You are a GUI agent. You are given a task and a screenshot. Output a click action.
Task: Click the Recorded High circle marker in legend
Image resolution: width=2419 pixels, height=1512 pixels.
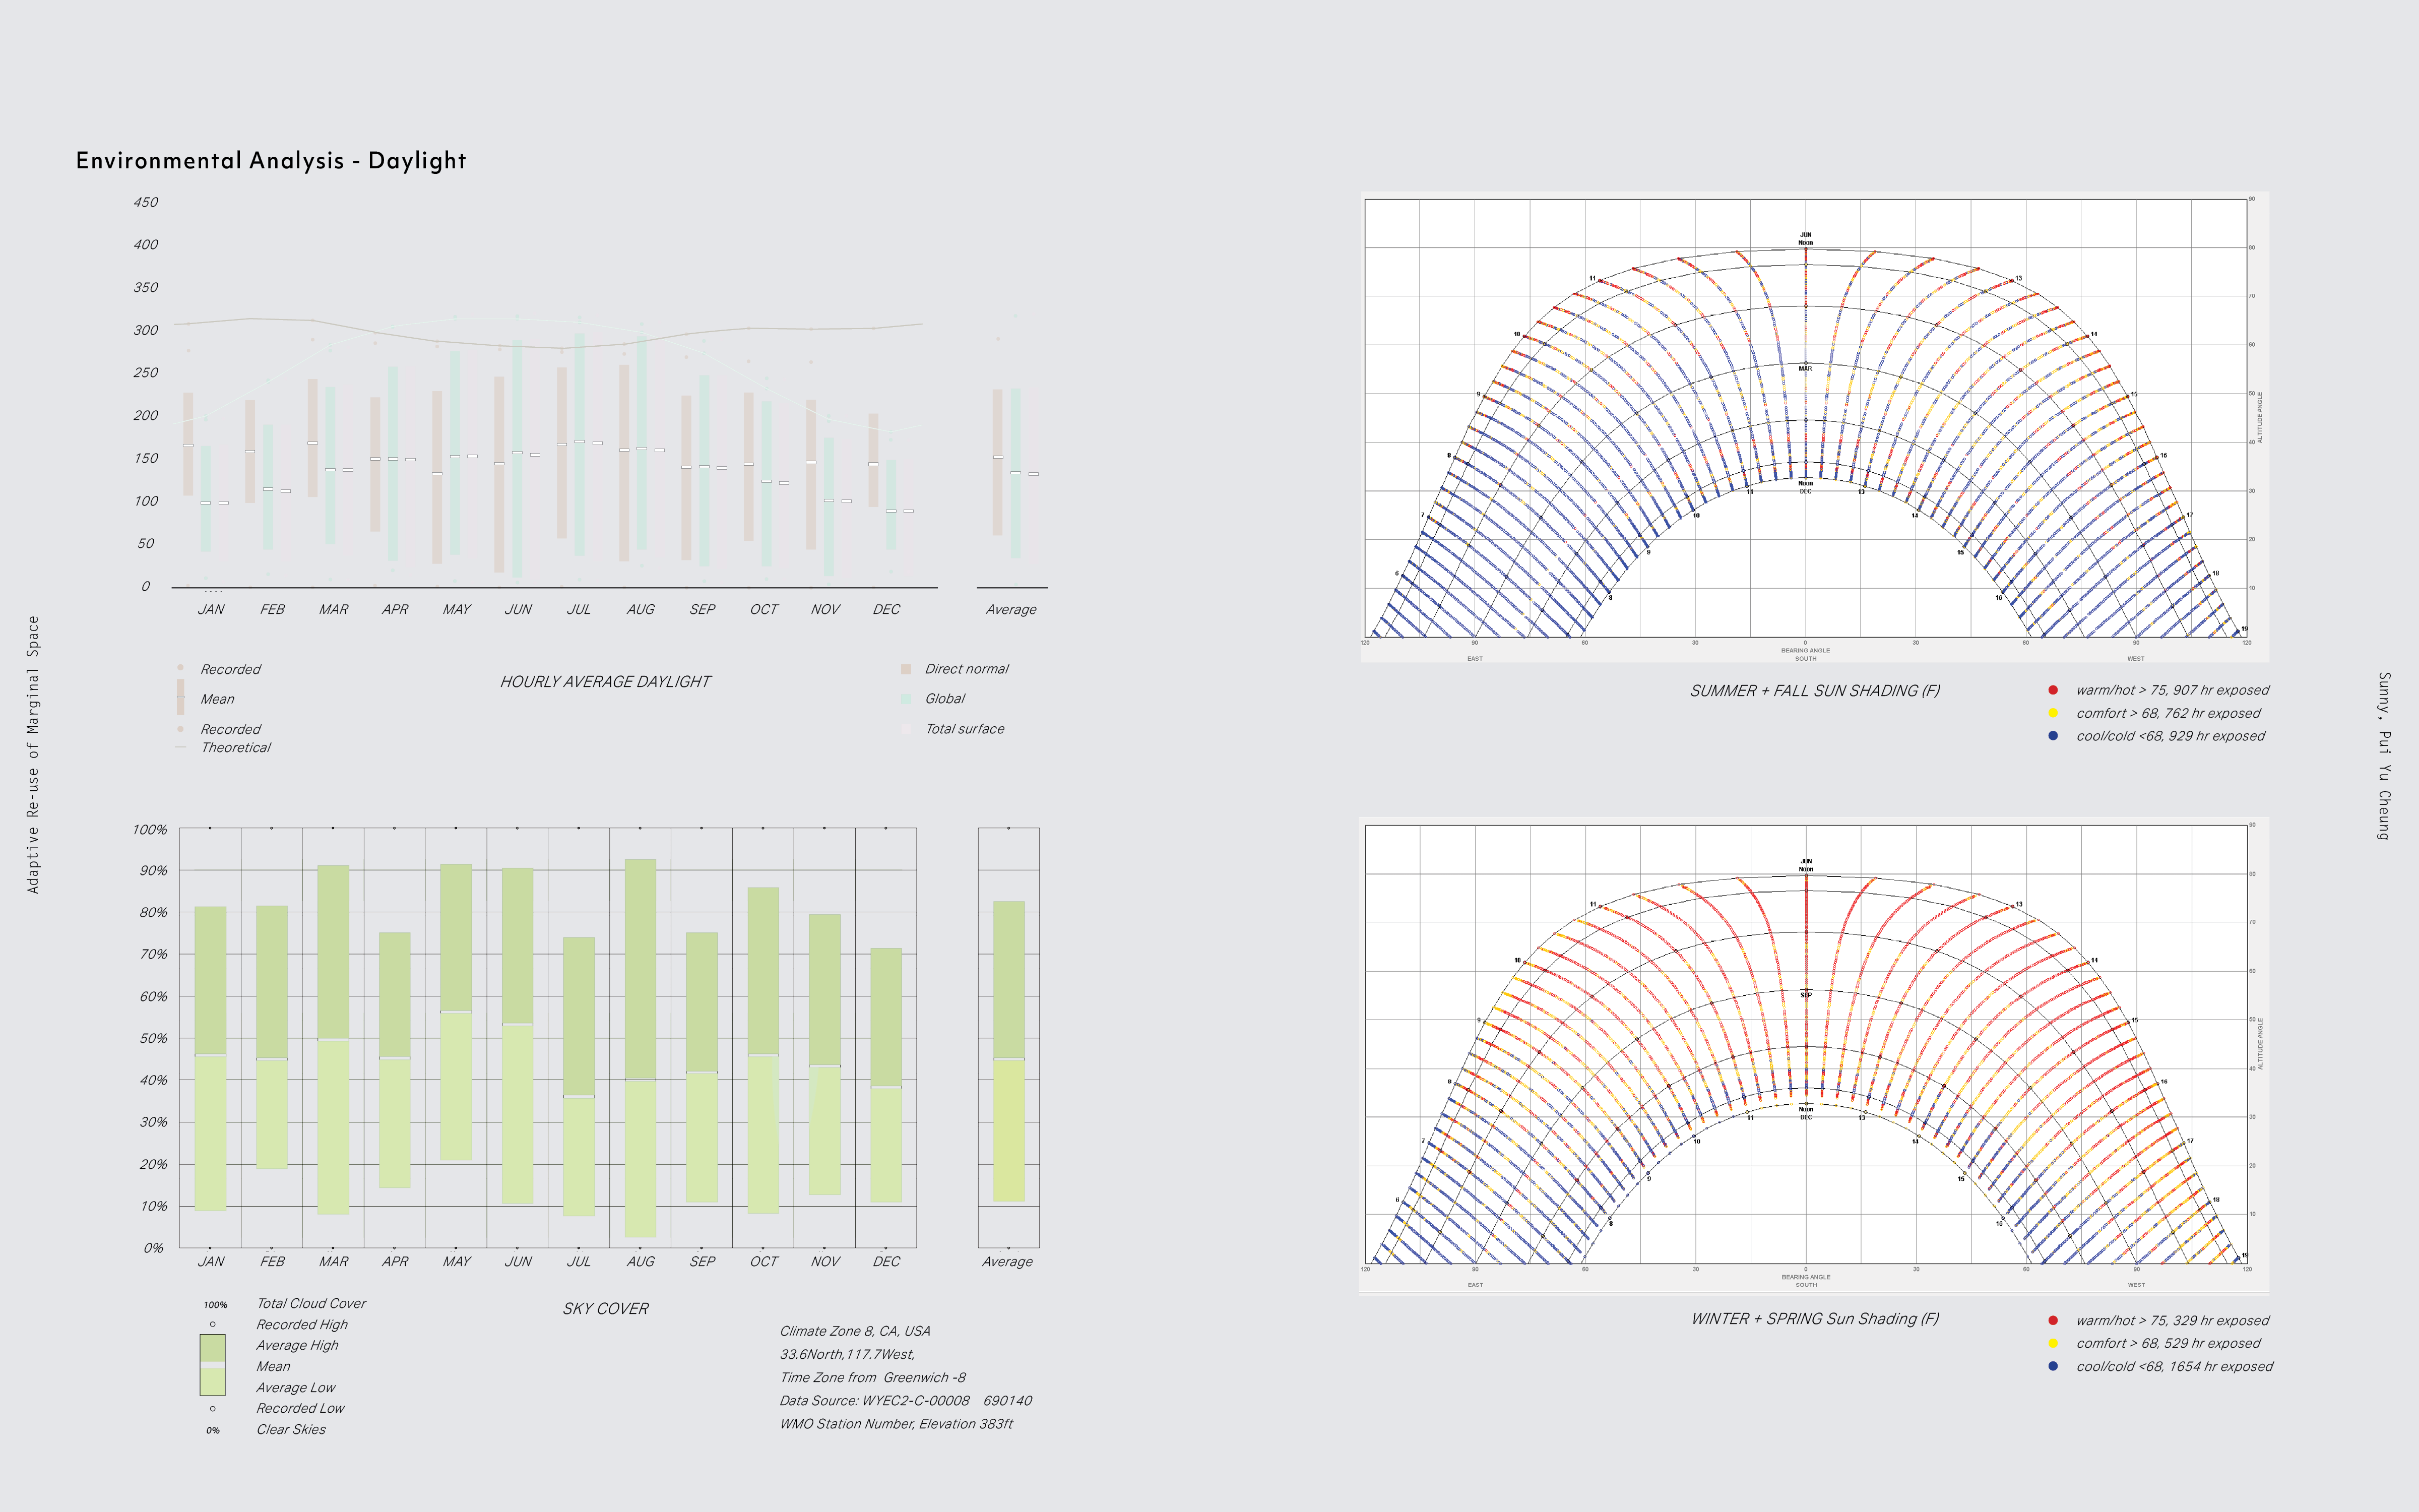click(x=212, y=1324)
